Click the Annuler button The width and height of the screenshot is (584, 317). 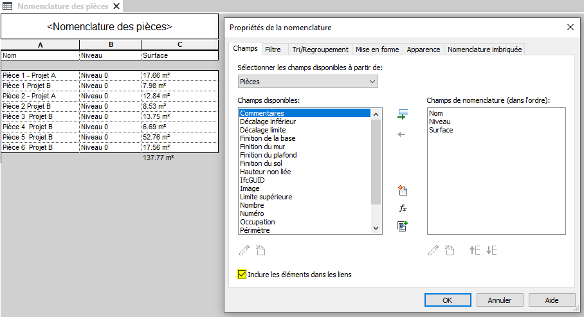pyautogui.click(x=500, y=300)
